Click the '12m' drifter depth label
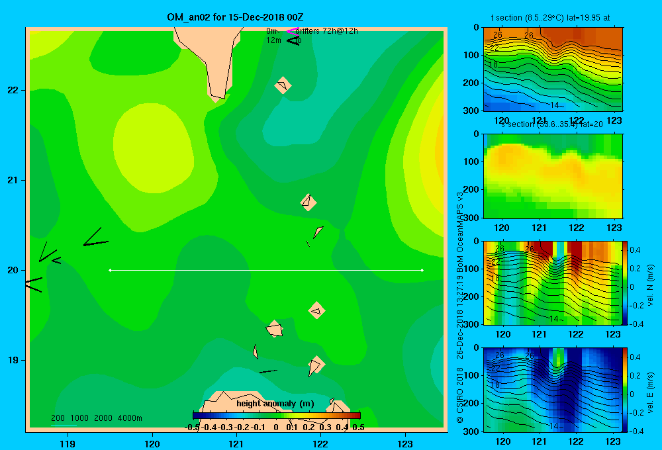662x450 pixels. [x=273, y=40]
